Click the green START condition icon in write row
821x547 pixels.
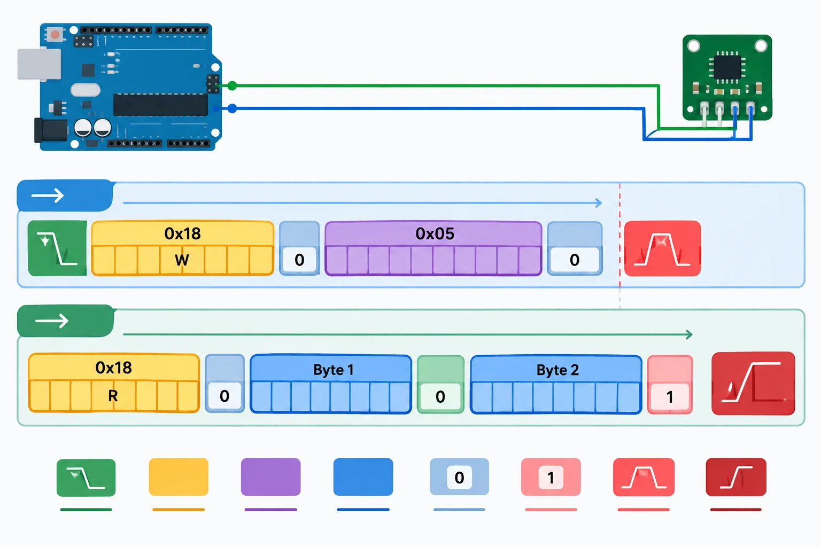coord(57,248)
